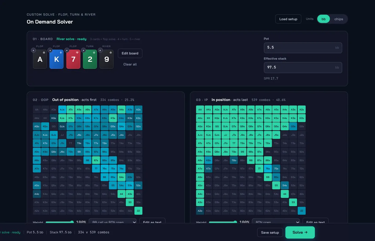Viewport: 375px width, 241px height.
Task: Toggle QQ in the In position range
Action: 217,126
